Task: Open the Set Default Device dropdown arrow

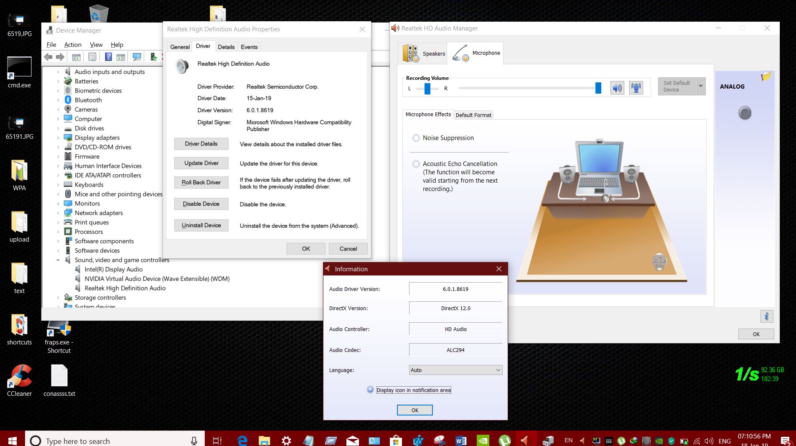Action: tap(701, 87)
